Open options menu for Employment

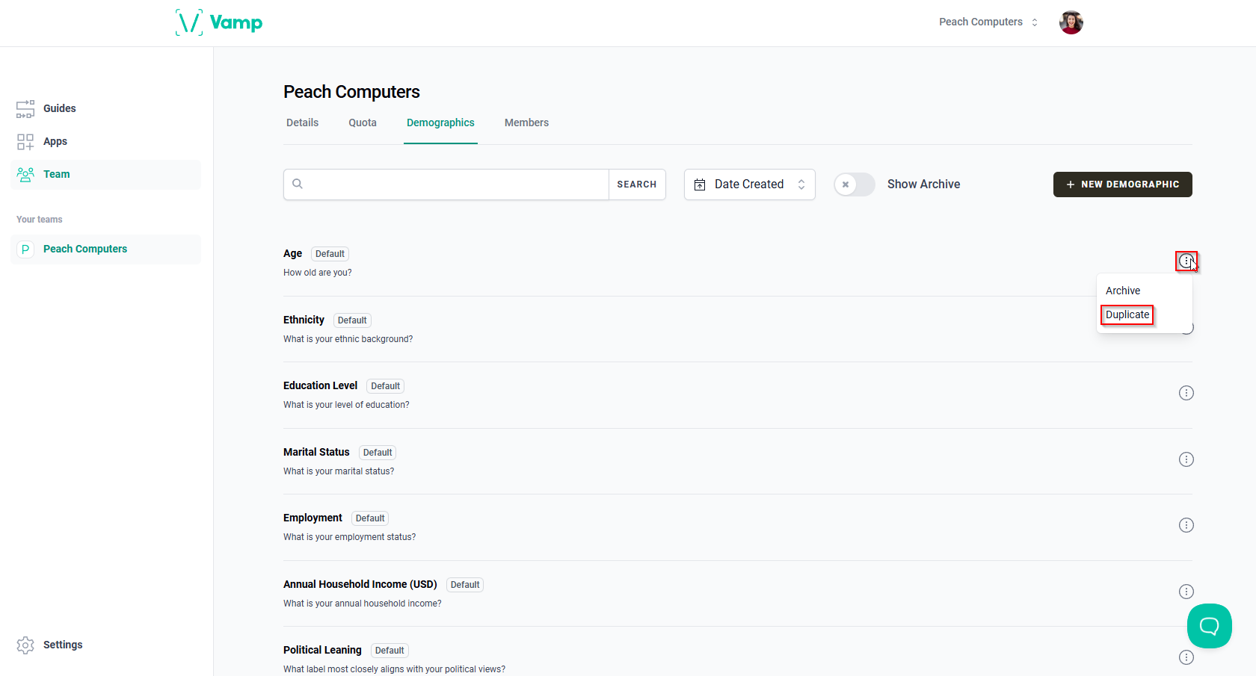(1186, 525)
